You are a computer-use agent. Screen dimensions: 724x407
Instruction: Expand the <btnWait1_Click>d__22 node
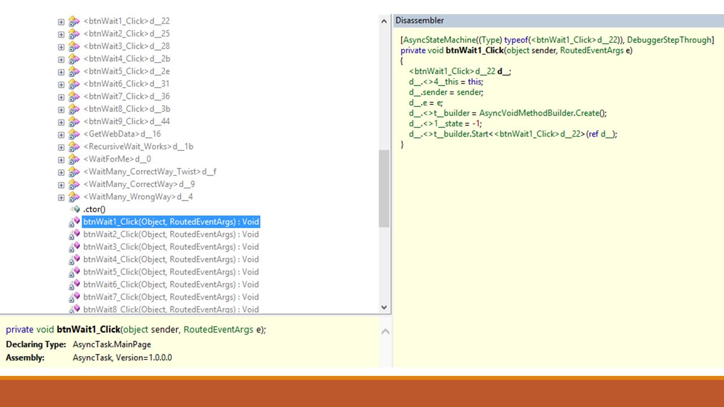(x=61, y=21)
